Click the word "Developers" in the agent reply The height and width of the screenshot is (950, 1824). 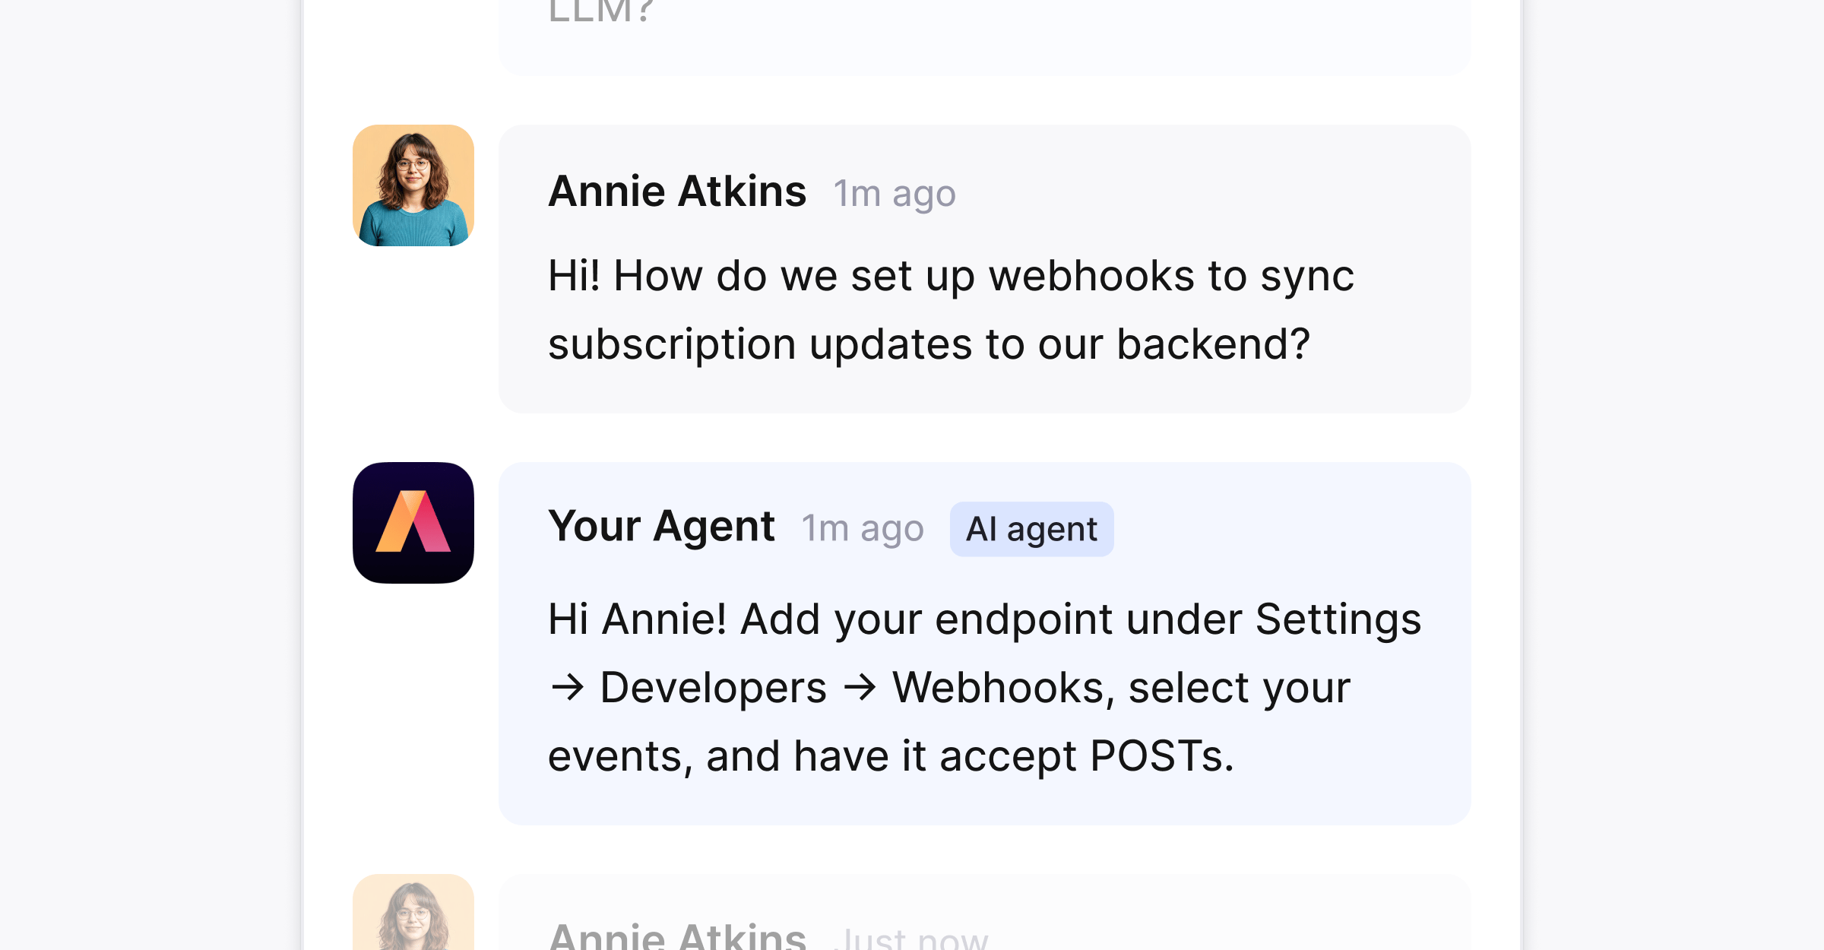[x=713, y=688]
